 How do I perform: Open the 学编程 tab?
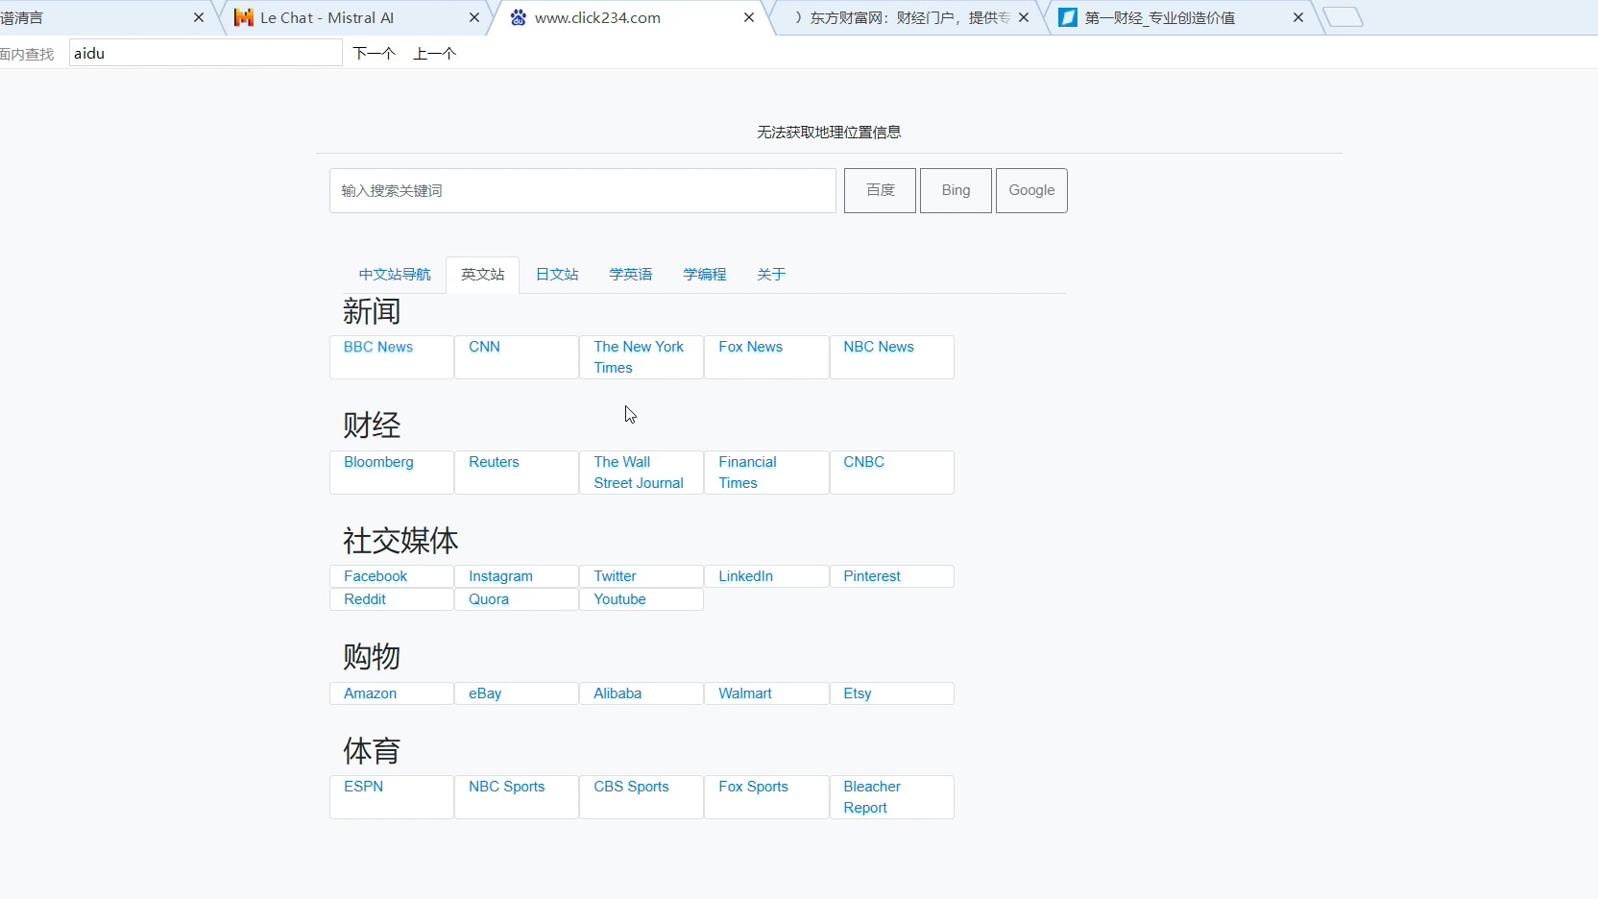(705, 275)
